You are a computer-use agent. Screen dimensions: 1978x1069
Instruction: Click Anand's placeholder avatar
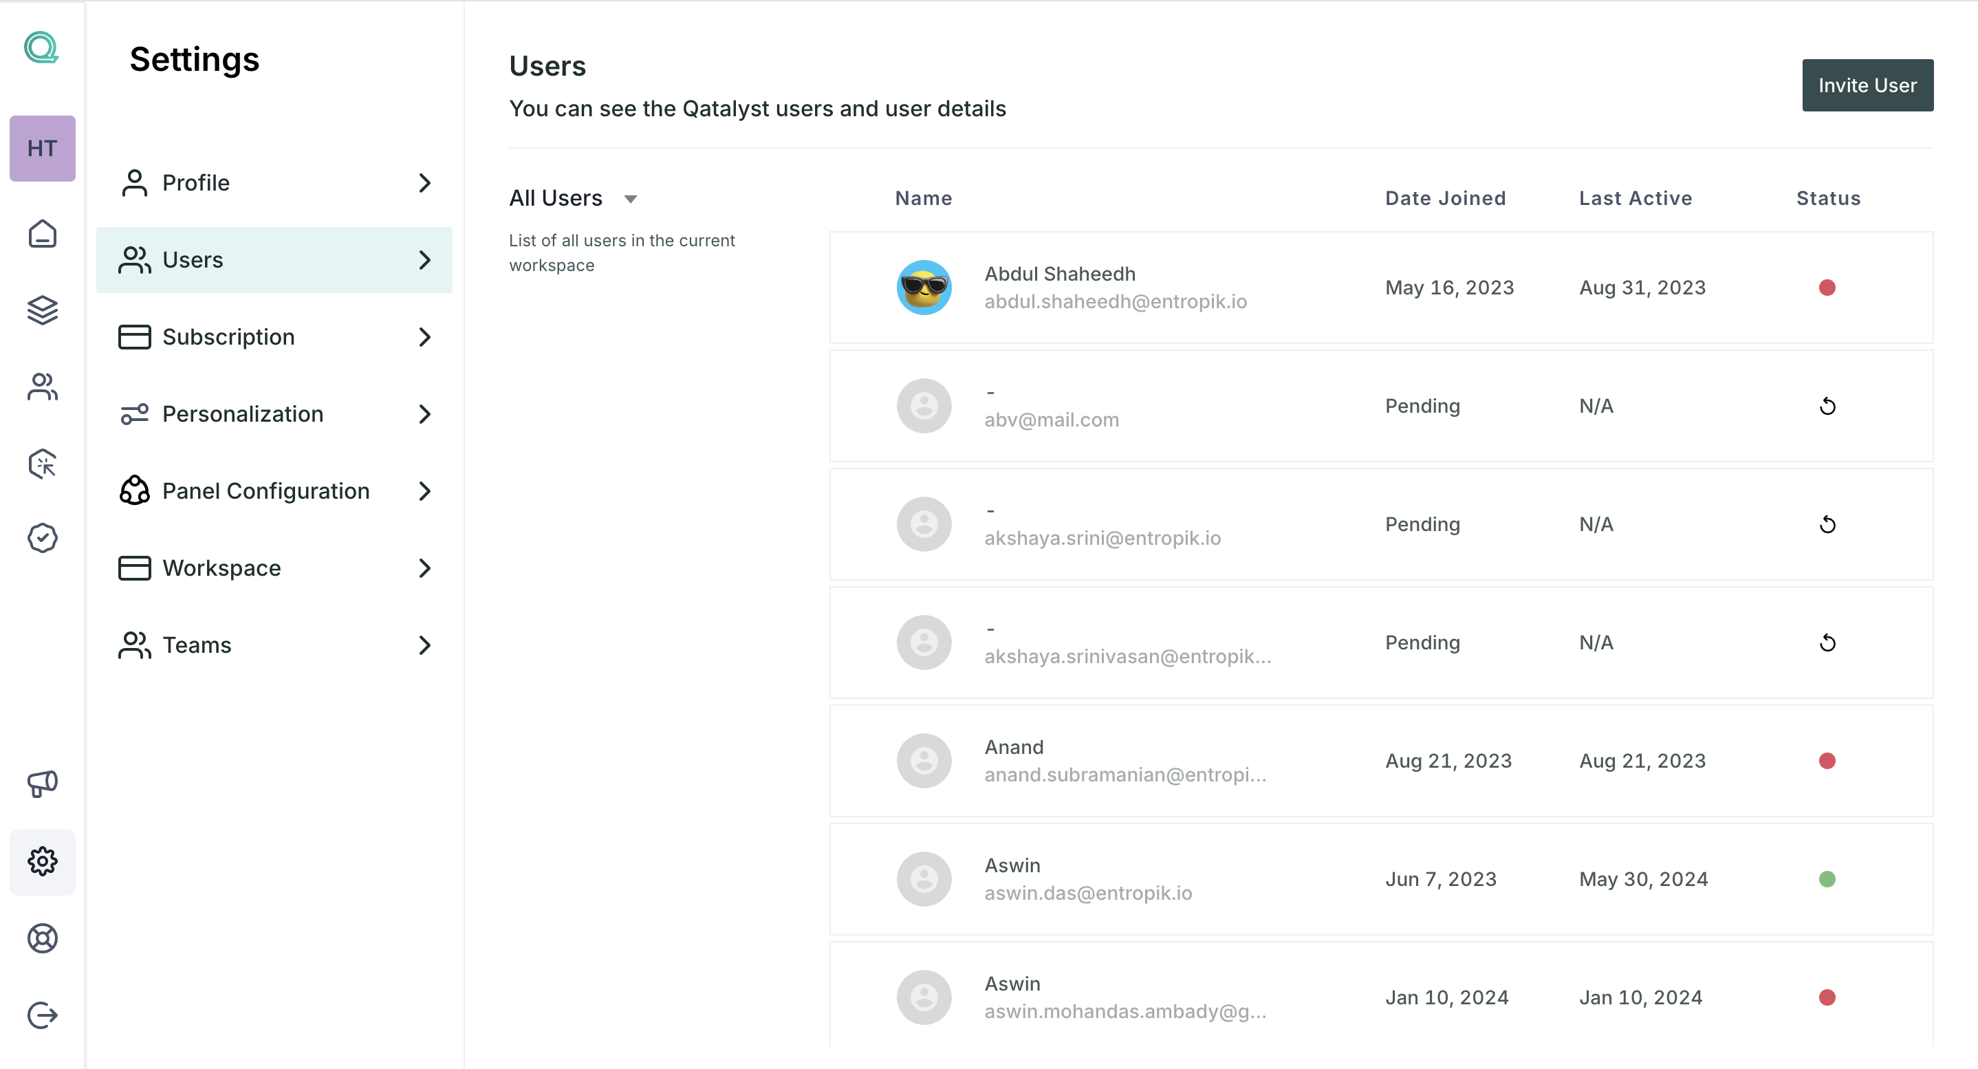tap(924, 760)
